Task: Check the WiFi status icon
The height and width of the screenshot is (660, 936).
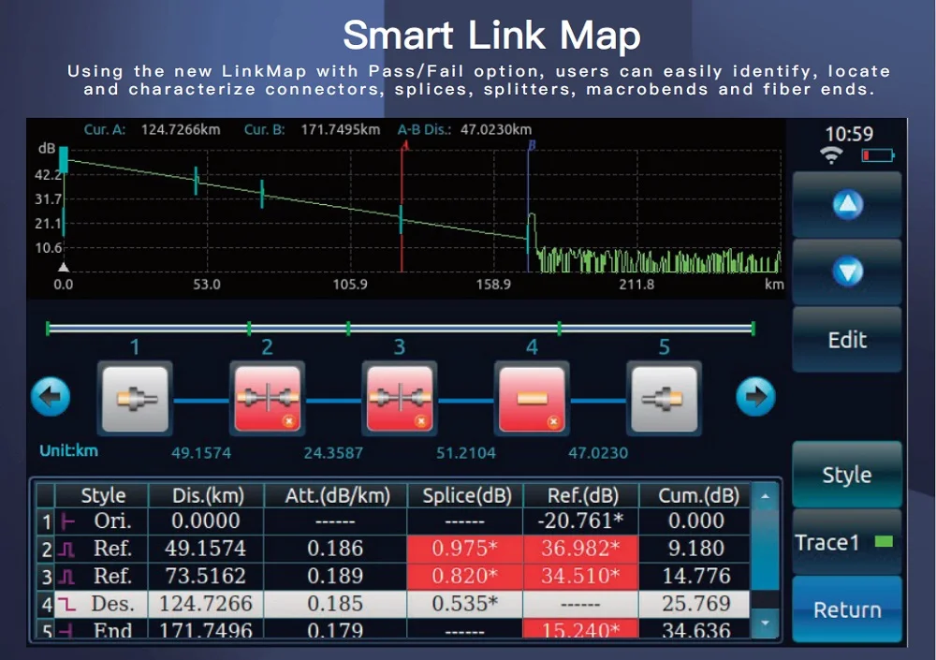Action: [x=831, y=156]
